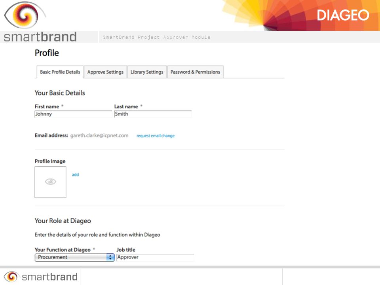
Task: Go to Password & Permissions tab
Action: (195, 72)
